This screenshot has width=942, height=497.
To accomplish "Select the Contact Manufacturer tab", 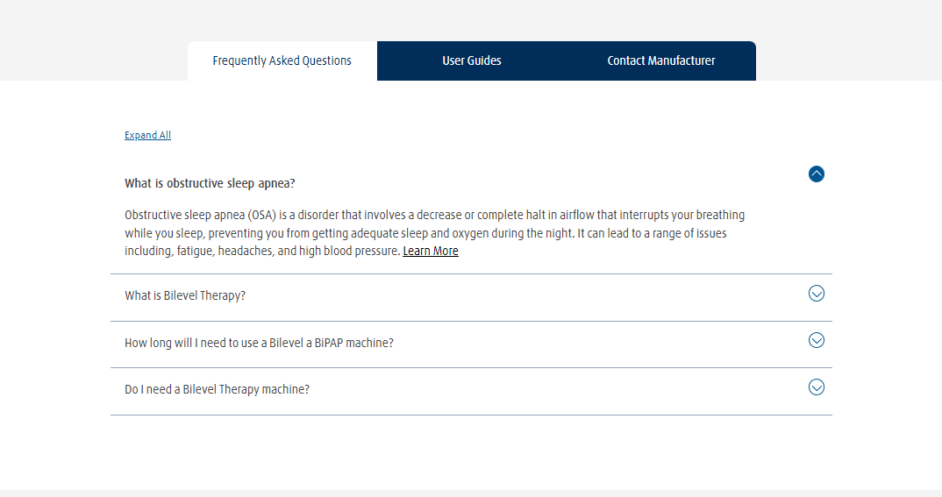I will click(661, 61).
